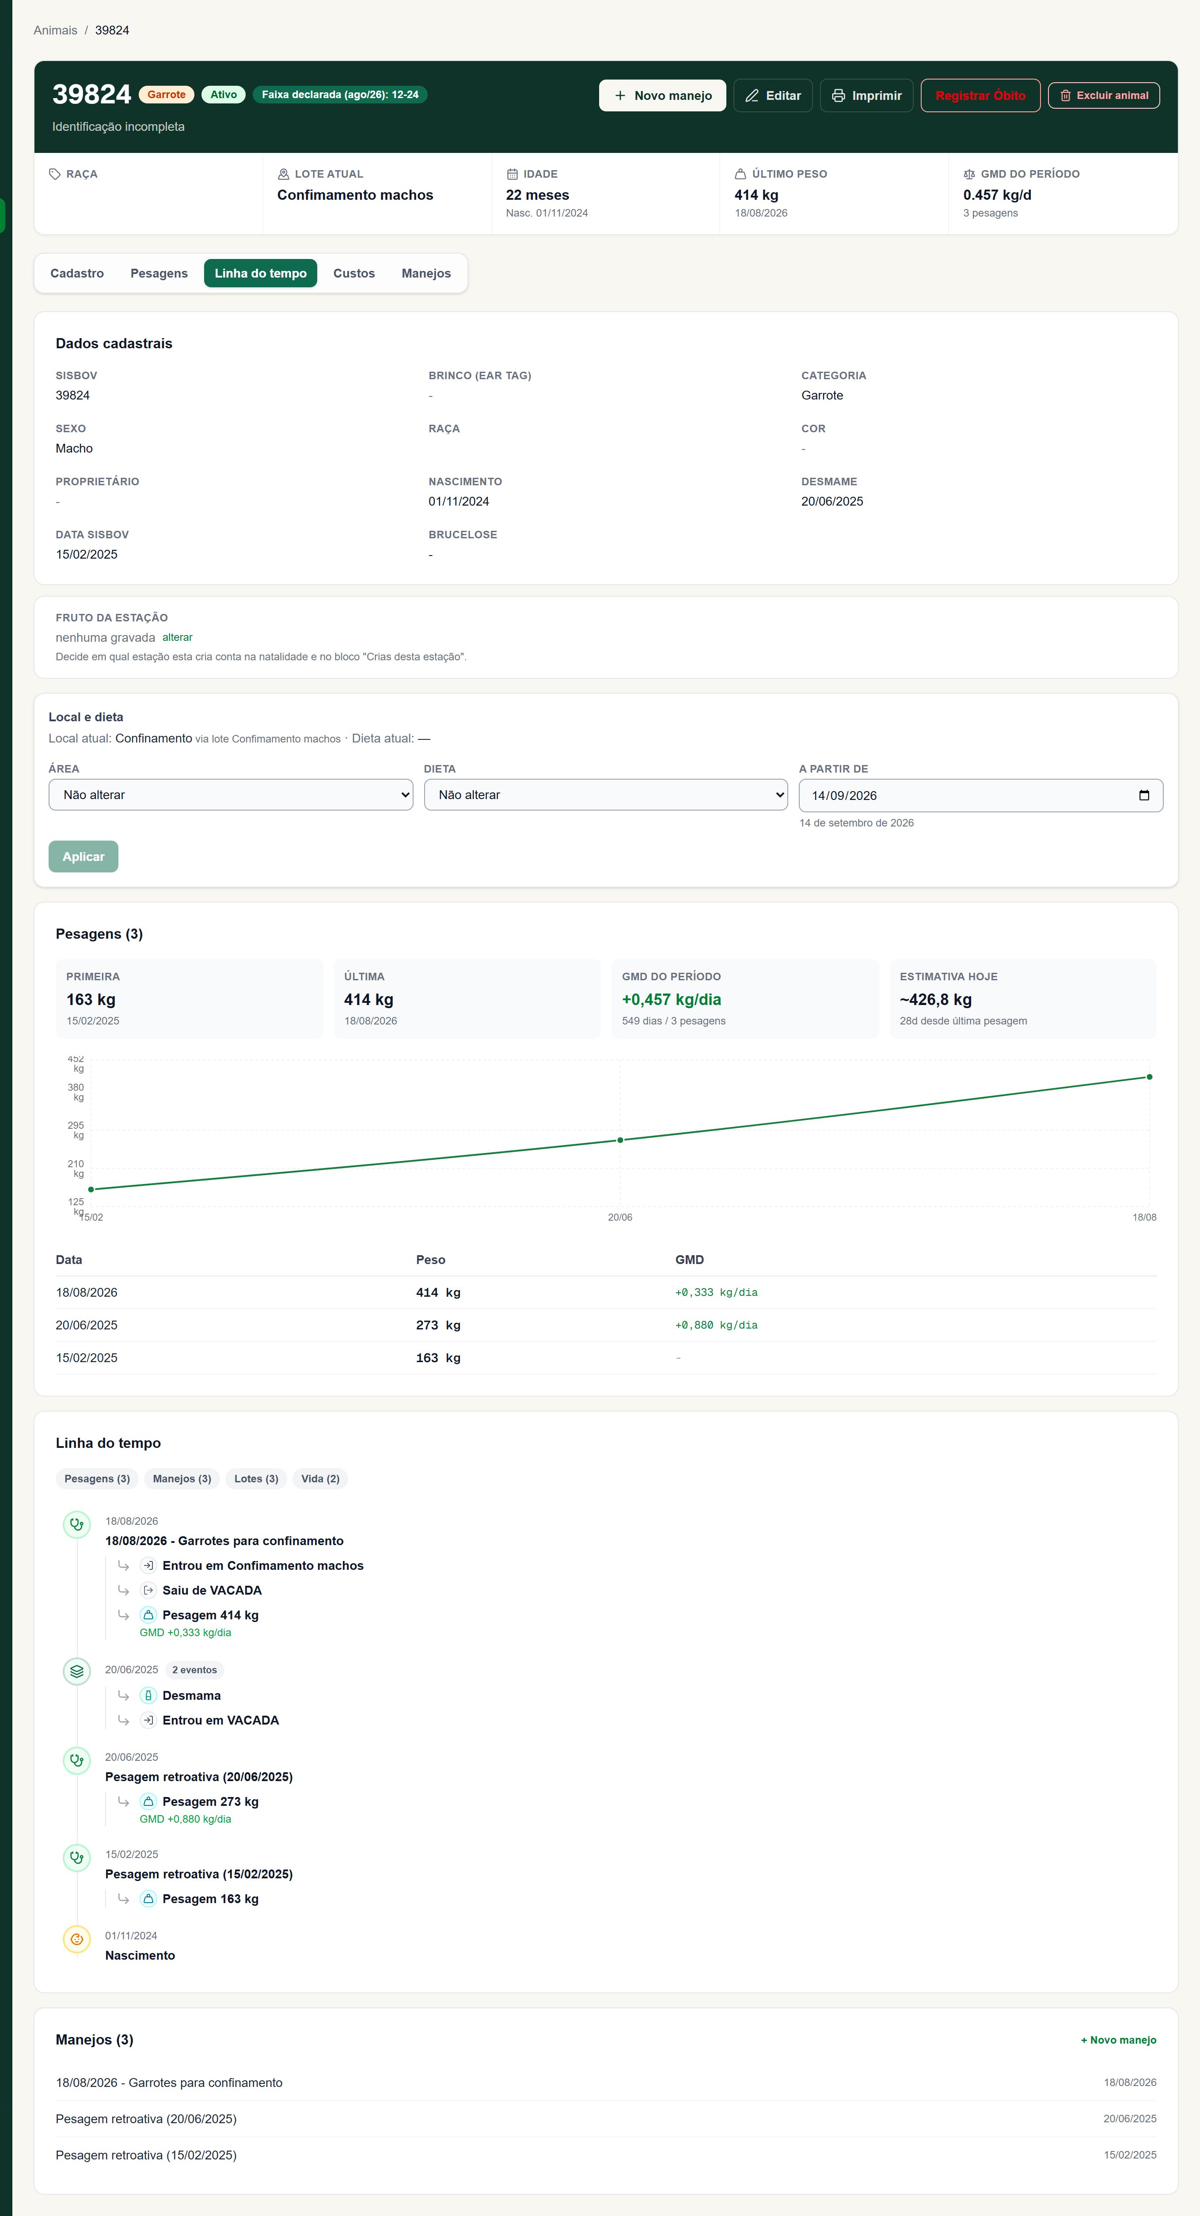Click the + Novo manejo link in Manejos
Screen dimensions: 1200x2216
[1117, 2040]
